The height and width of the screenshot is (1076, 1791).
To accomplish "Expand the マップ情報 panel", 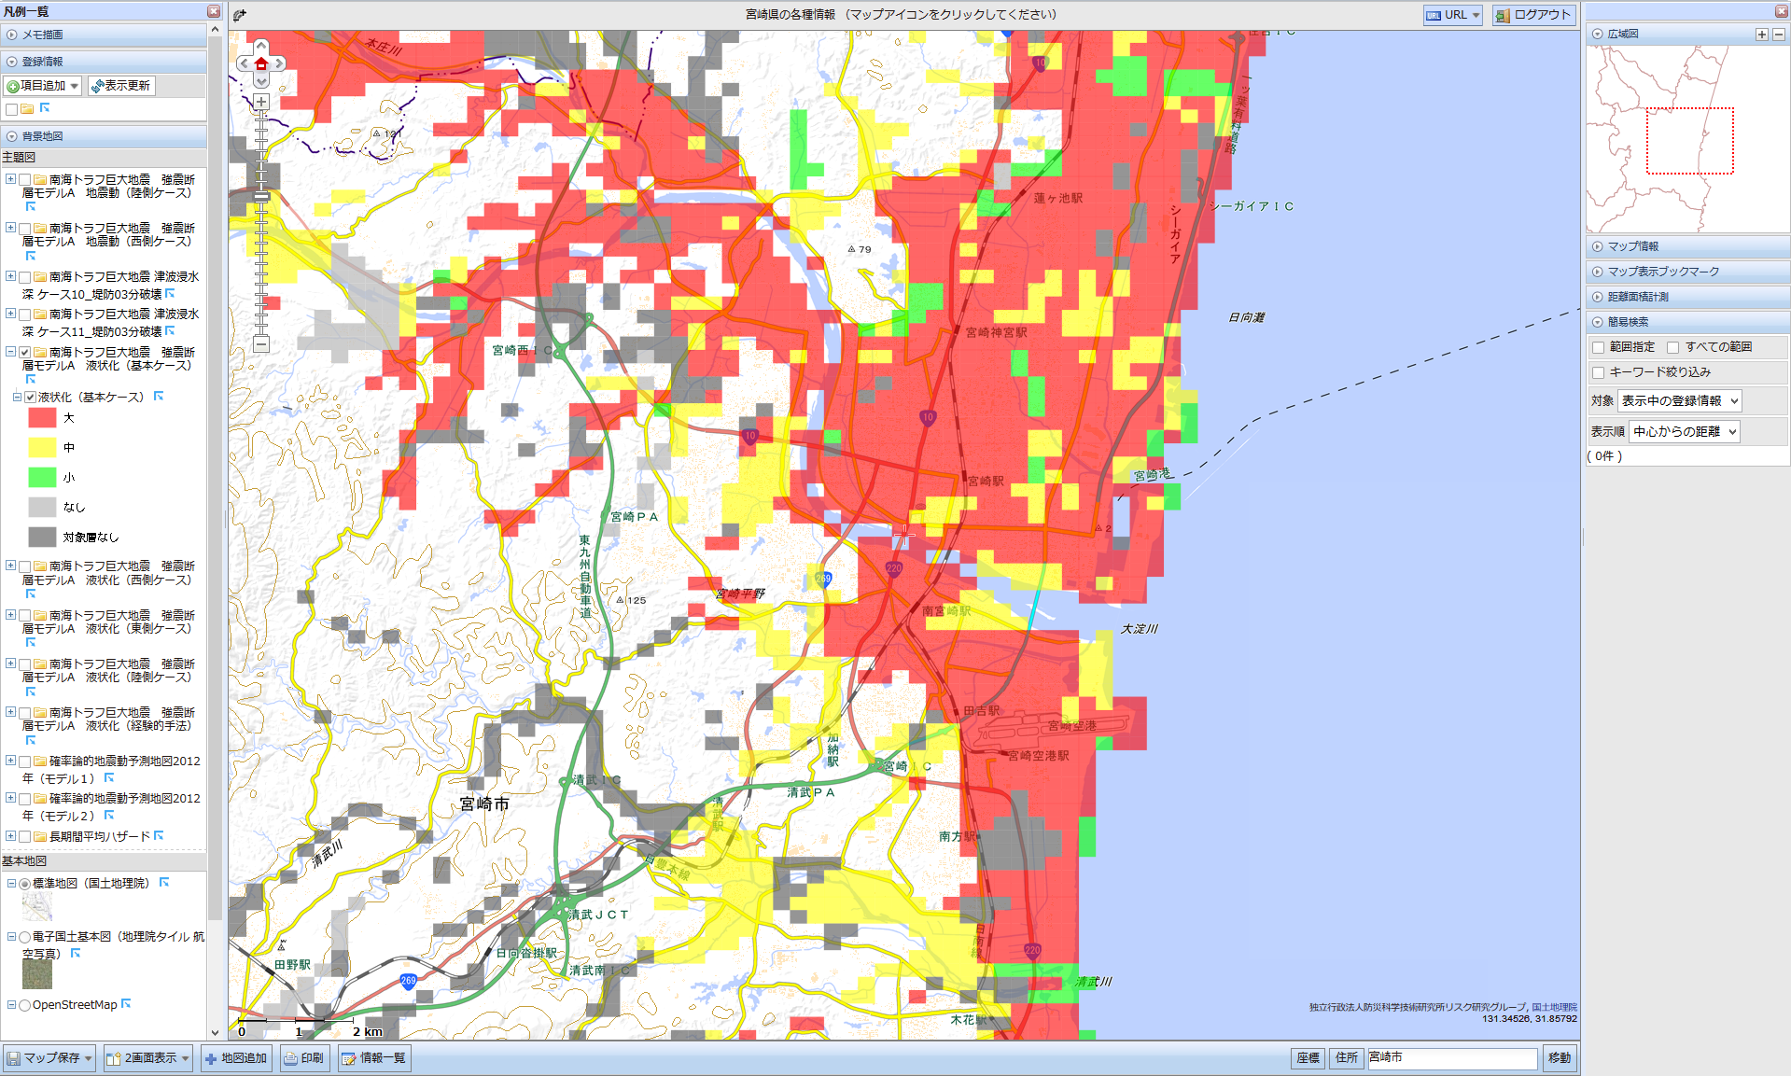I will pos(1633,246).
